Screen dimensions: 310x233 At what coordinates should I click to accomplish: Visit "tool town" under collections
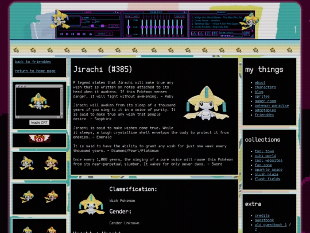click(264, 151)
